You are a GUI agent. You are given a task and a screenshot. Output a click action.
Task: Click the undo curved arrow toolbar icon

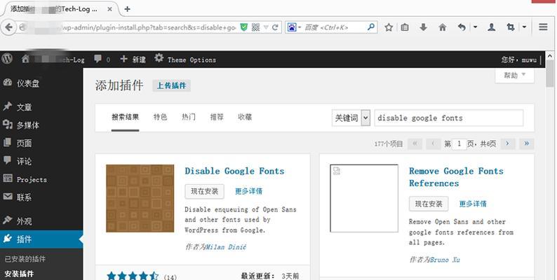[x=462, y=27]
